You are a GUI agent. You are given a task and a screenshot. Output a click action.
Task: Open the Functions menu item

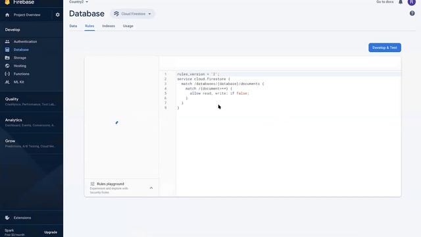click(x=22, y=74)
